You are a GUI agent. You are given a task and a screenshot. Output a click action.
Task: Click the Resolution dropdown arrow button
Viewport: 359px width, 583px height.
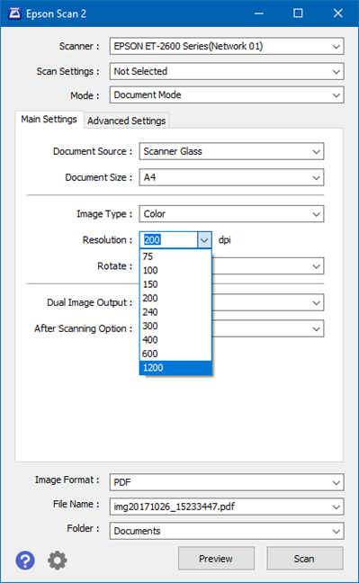204,240
